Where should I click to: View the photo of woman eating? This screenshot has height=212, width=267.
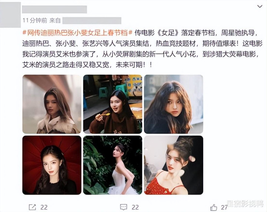tap(113, 104)
